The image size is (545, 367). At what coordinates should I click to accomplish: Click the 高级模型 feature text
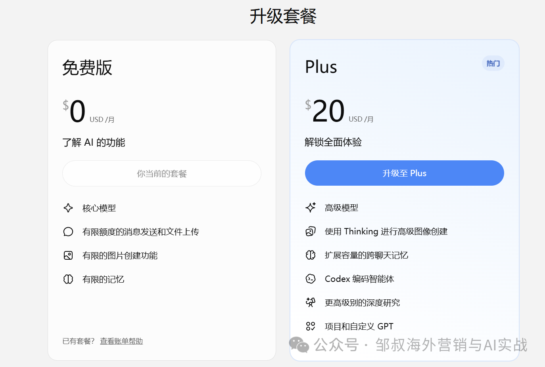342,207
